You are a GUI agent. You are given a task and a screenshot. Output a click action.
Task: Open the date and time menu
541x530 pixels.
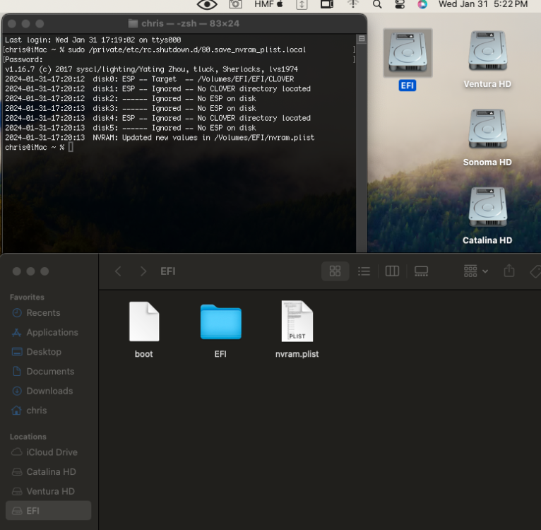(483, 4)
